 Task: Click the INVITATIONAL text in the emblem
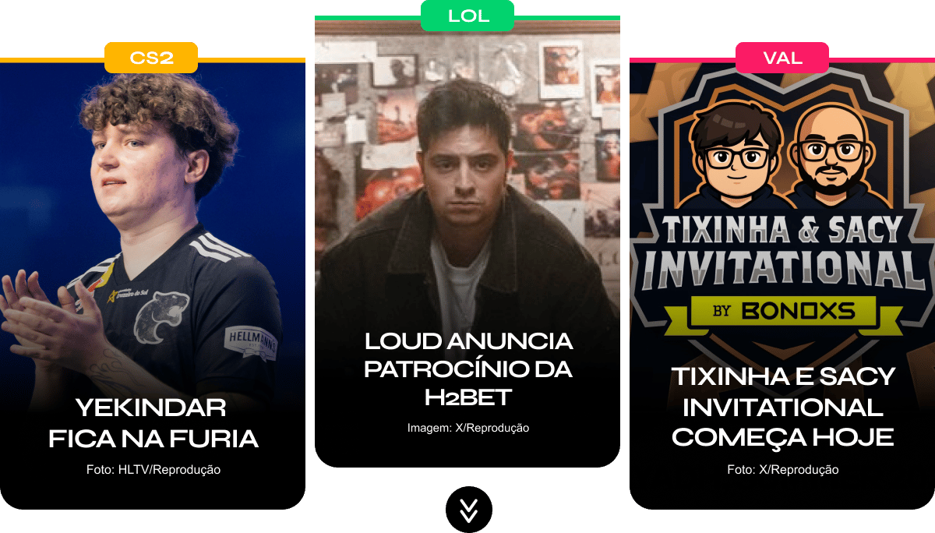pos(782,267)
